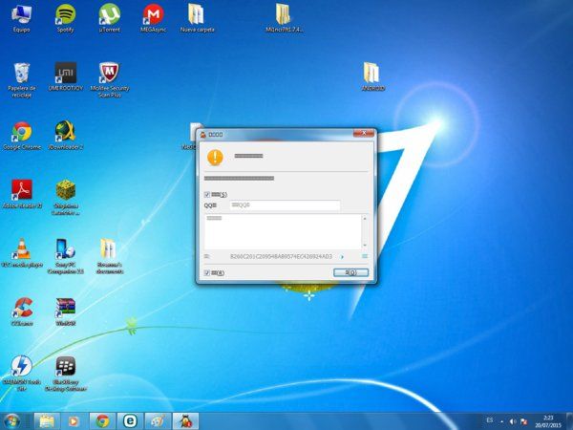The width and height of the screenshot is (573, 430).
Task: Expand the arrow next to hash code
Action: point(342,257)
